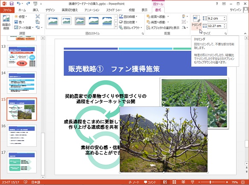This screenshot has height=185, width=249.
Task: Start slideshow from quick access toolbar icon
Action: pos(35,3)
